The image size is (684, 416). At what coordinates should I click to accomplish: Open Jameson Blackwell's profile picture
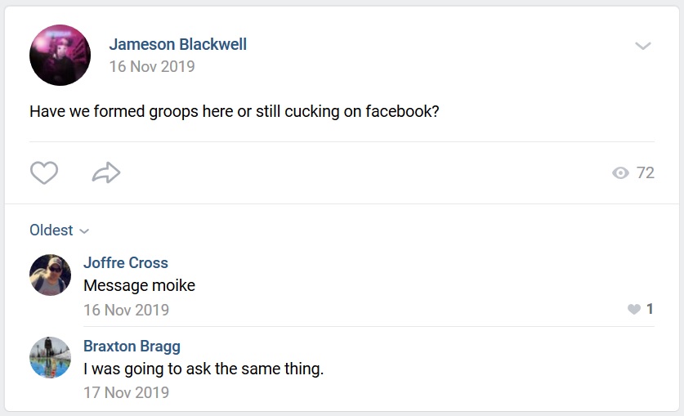click(x=60, y=55)
